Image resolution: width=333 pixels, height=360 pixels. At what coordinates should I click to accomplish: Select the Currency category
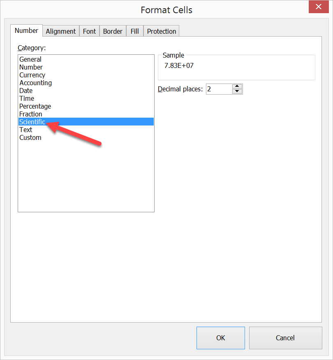tap(32, 75)
